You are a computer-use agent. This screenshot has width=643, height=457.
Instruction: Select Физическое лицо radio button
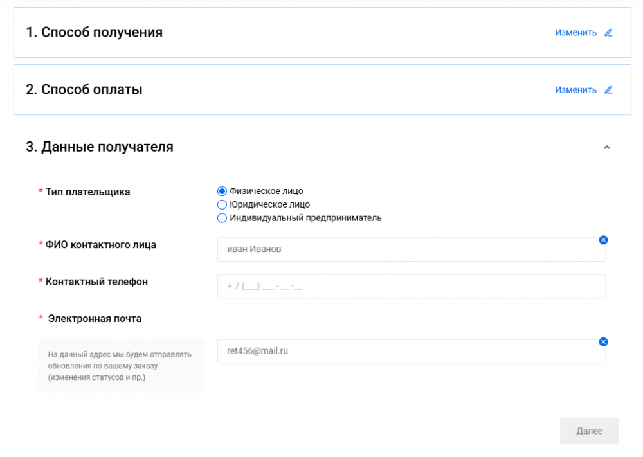coord(222,192)
